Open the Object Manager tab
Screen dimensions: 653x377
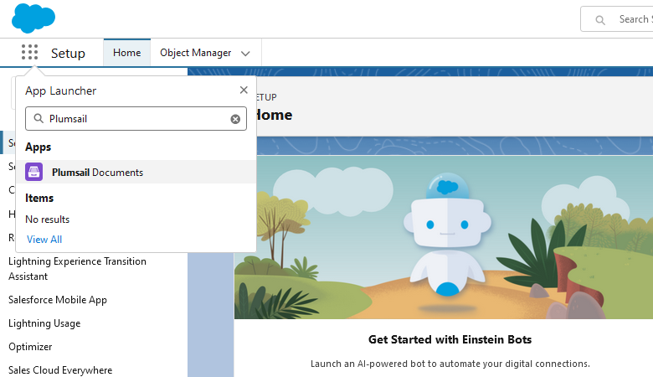coord(195,53)
